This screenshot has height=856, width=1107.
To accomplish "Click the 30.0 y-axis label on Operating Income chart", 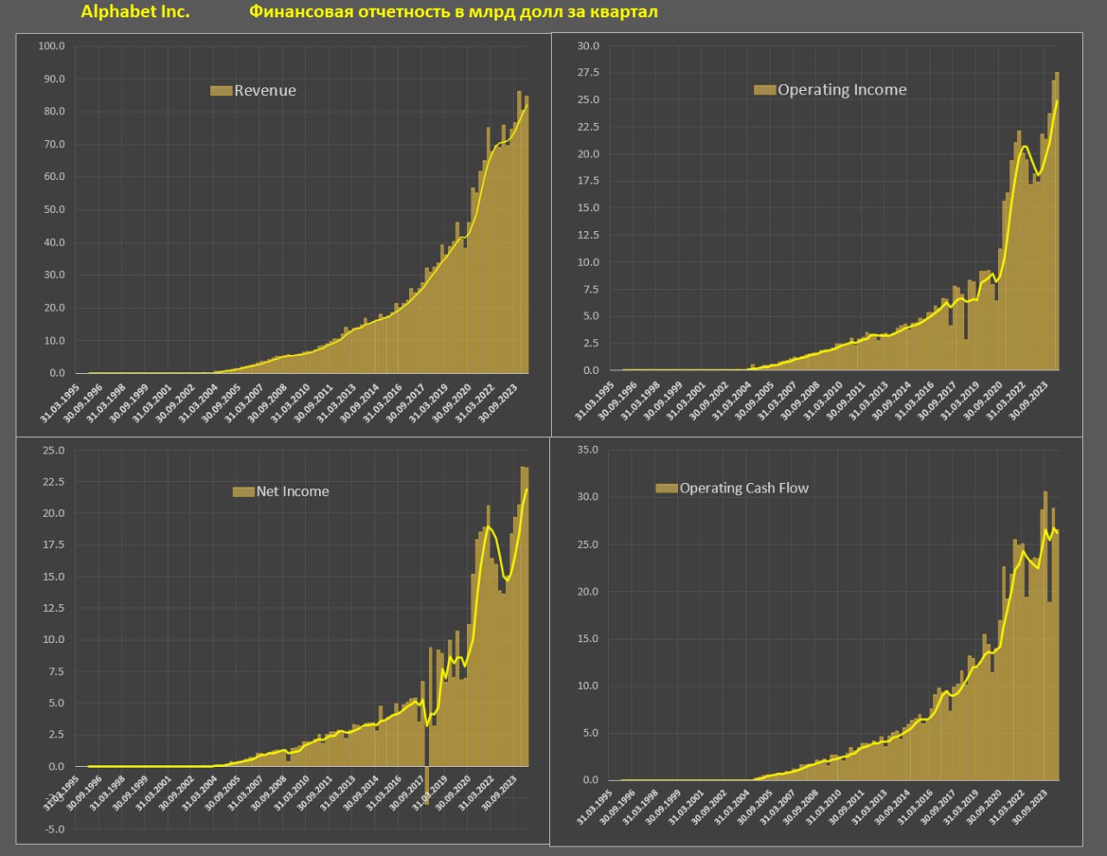I will click(588, 46).
